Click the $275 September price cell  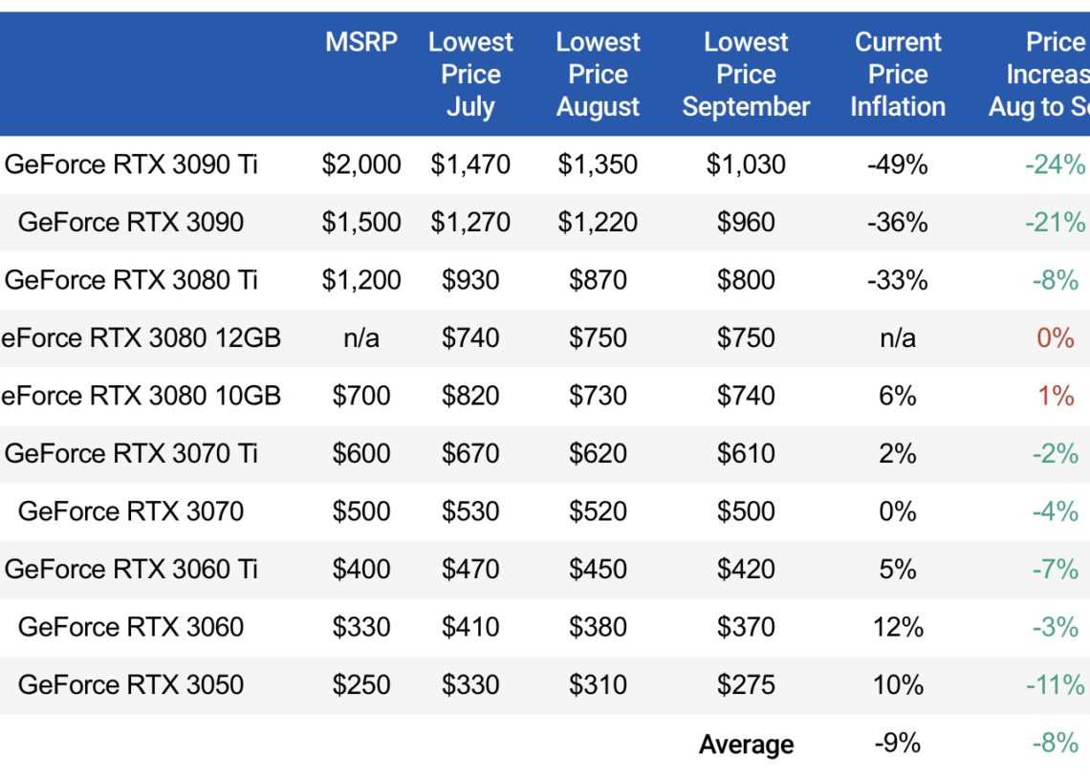click(746, 684)
